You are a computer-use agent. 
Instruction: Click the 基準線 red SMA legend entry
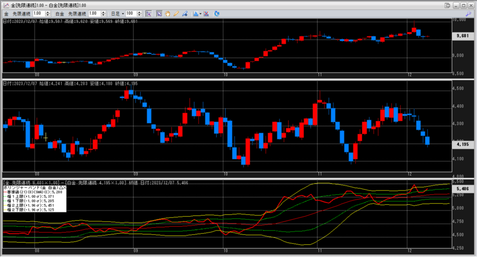coord(33,191)
